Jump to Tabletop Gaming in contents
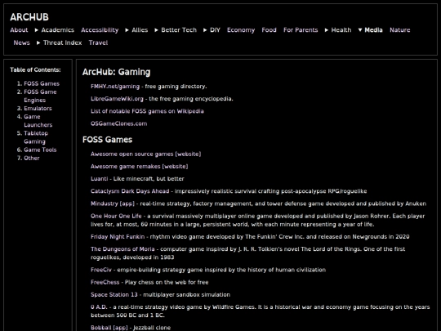Image resolution: width=441 pixels, height=331 pixels. click(36, 137)
